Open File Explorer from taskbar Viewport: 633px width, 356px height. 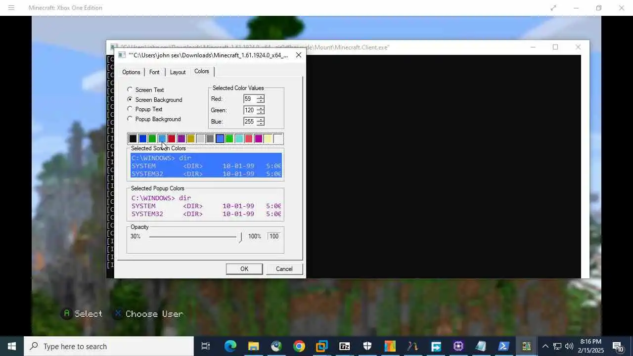[x=253, y=346]
